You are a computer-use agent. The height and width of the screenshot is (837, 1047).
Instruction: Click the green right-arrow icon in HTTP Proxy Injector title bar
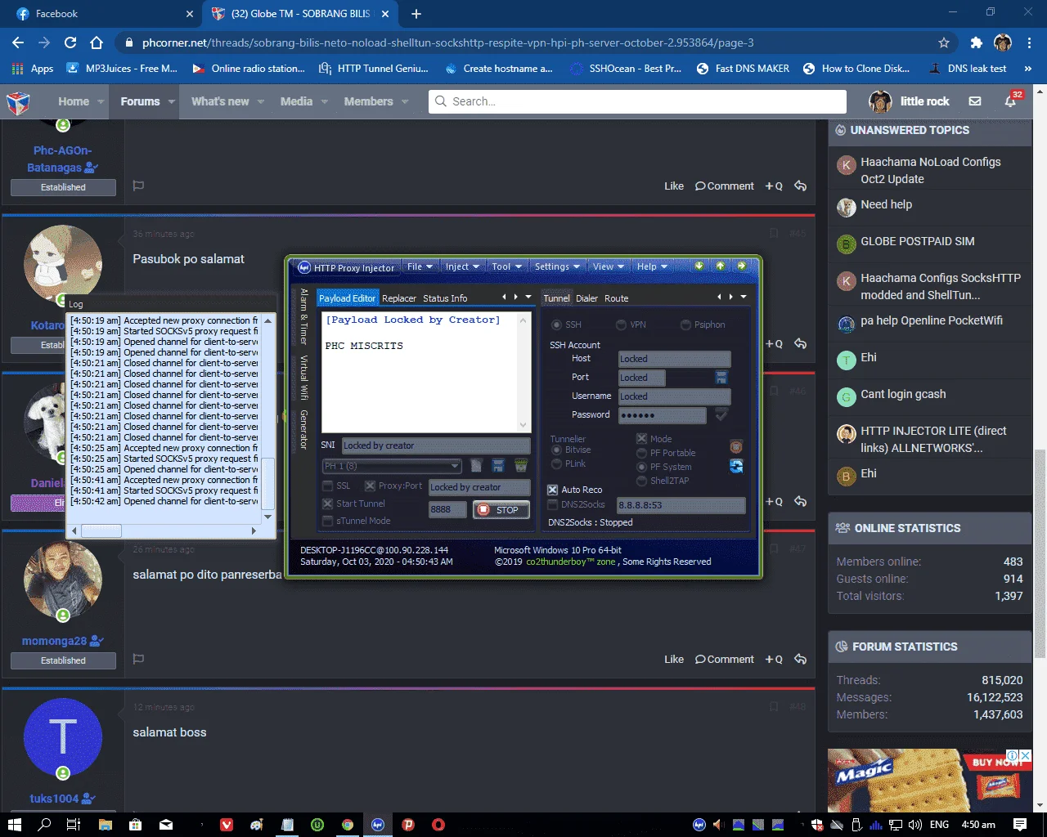point(741,266)
